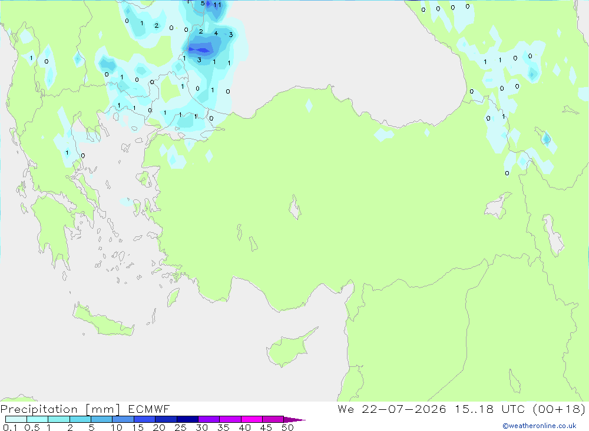Click the 'Precipitation [mm]' title text
This screenshot has height=431, width=589.
60,409
